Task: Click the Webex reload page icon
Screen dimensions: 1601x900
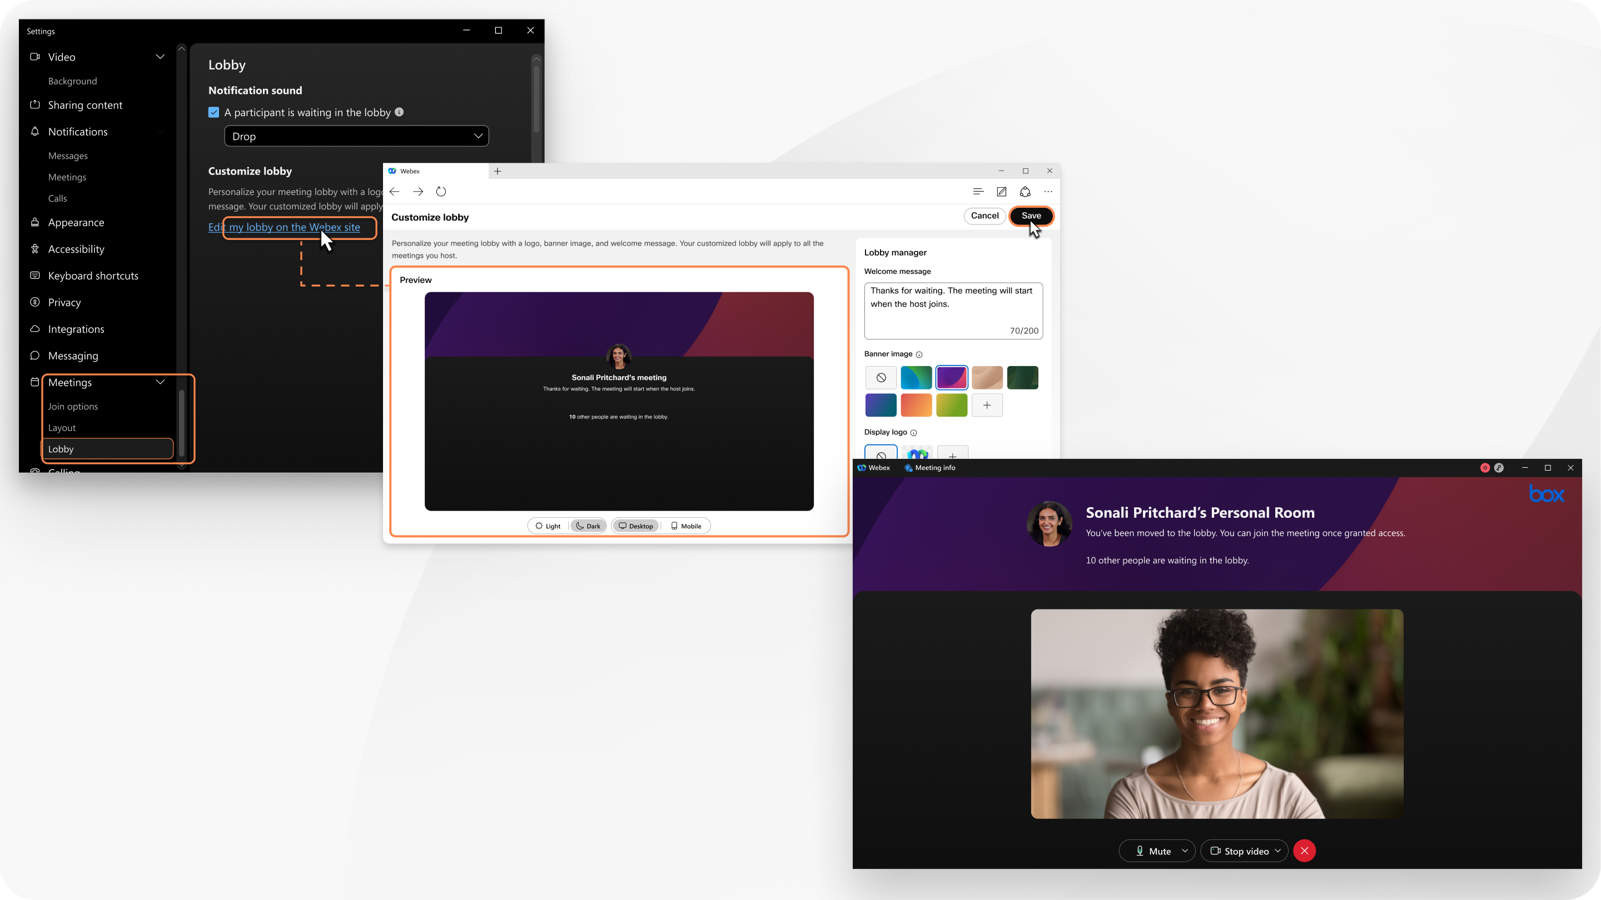Action: coord(441,191)
